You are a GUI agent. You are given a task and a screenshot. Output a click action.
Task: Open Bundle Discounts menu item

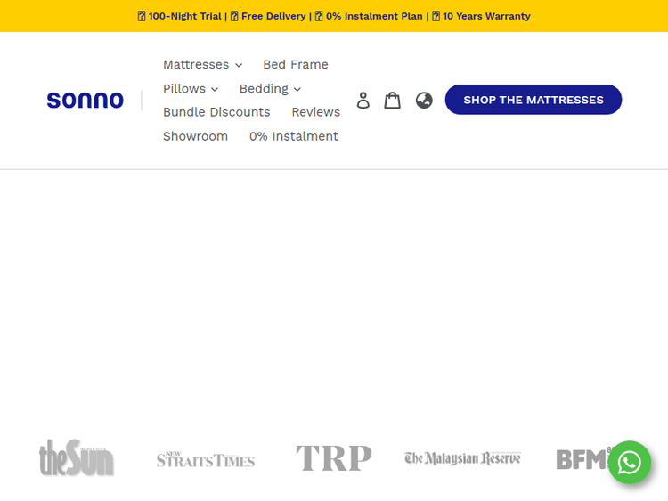pos(216,112)
